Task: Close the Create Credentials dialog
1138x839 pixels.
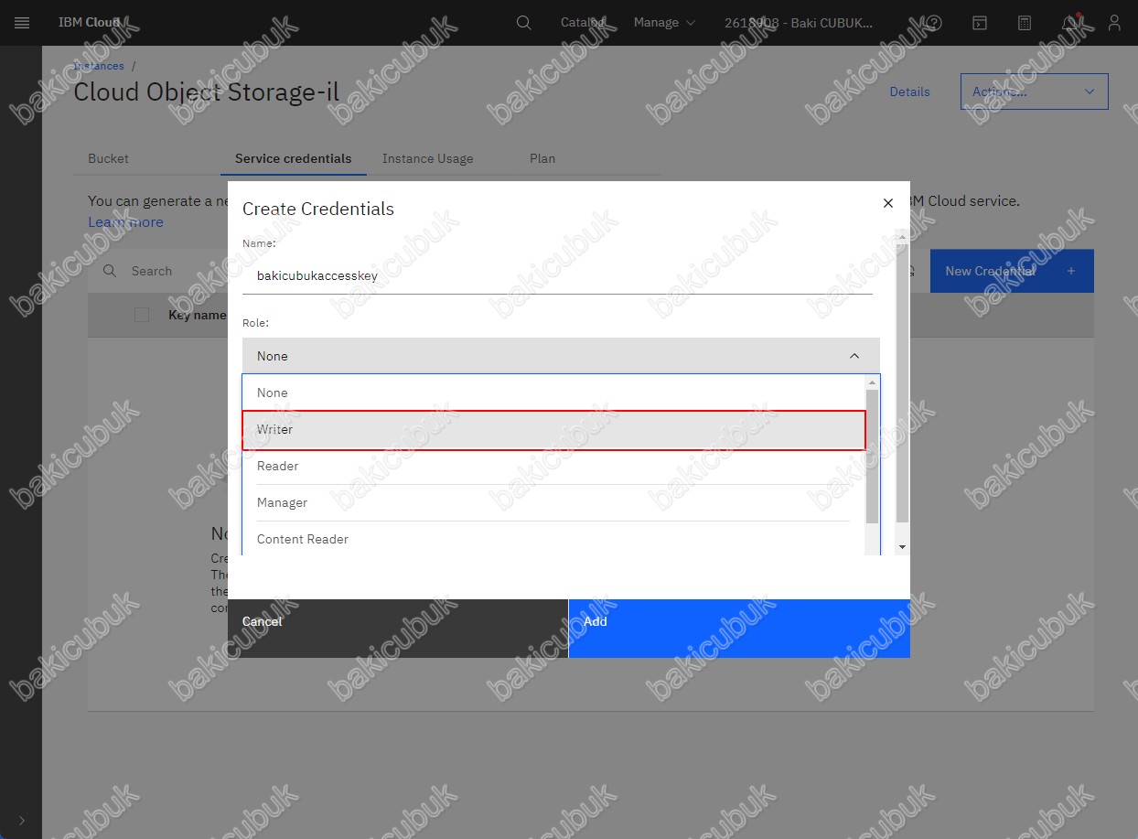Action: 887,203
